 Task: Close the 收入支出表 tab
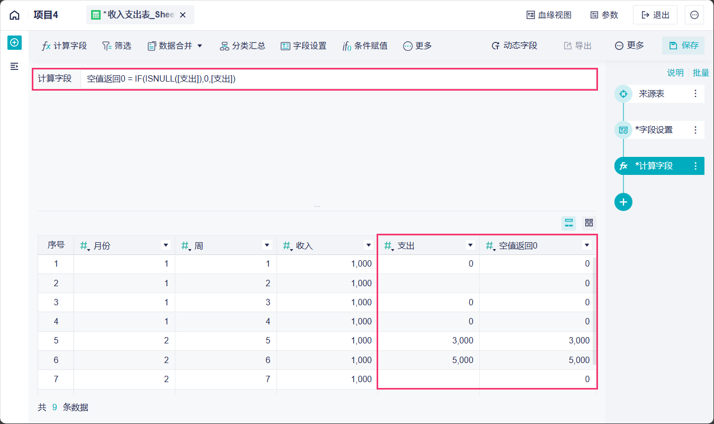point(183,15)
